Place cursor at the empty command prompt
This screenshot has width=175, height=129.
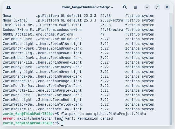tap(62, 123)
